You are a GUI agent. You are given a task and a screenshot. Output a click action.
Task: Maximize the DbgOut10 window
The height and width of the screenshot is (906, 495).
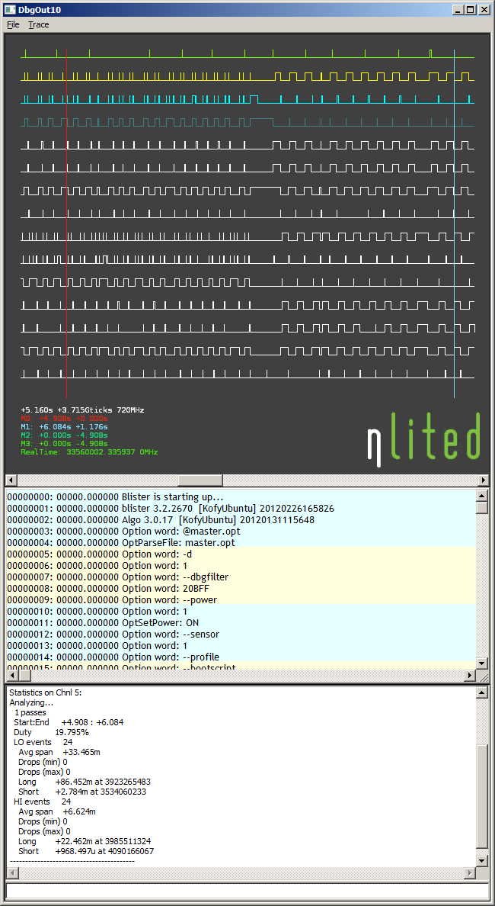tap(471, 10)
